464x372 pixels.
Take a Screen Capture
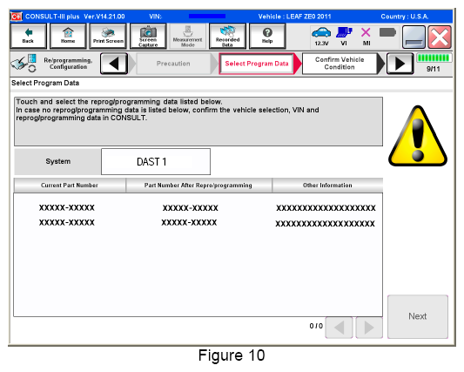[148, 36]
